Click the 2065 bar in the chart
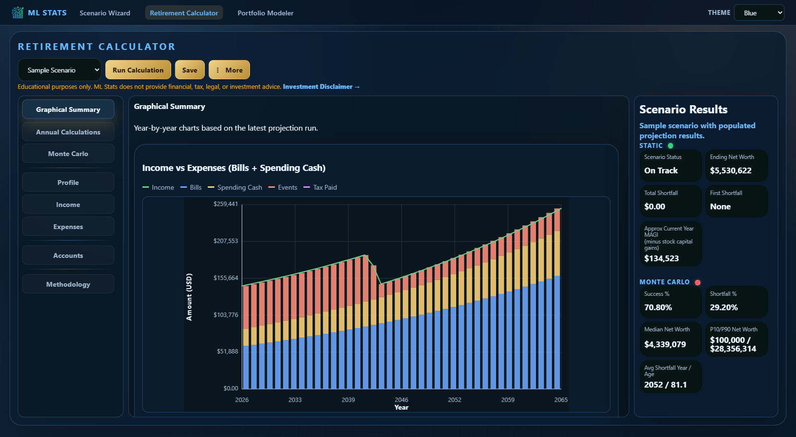The image size is (796, 437). point(557,298)
